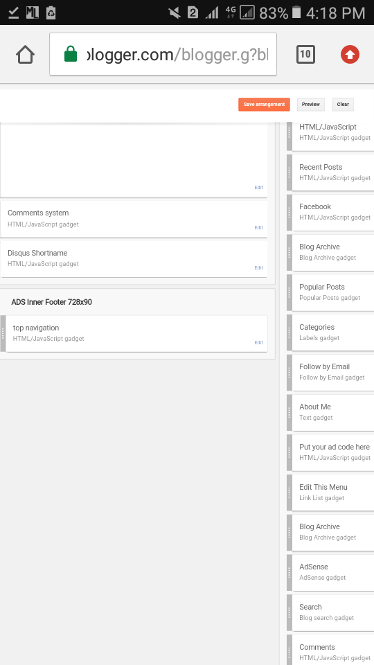
Task: Tap drag handle on Recent Posts gadget
Action: (290, 172)
